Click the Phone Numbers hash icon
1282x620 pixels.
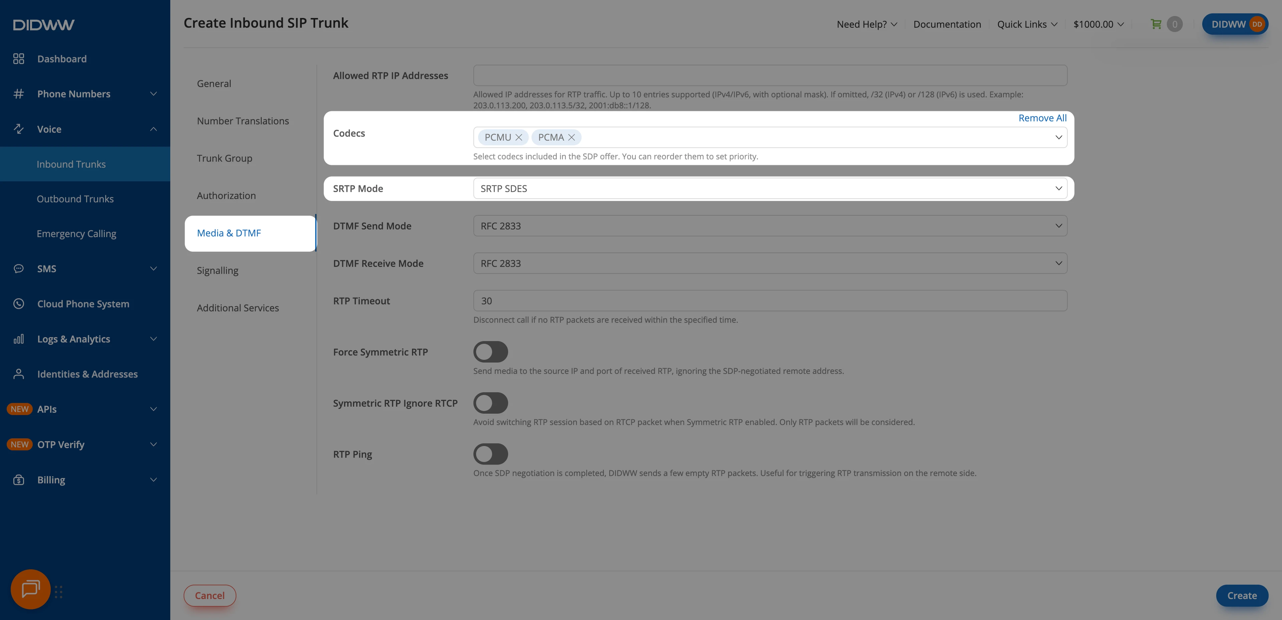[x=18, y=94]
